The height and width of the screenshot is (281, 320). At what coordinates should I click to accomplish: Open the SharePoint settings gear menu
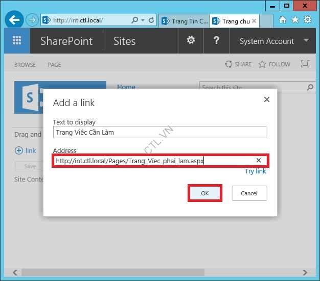coord(191,41)
